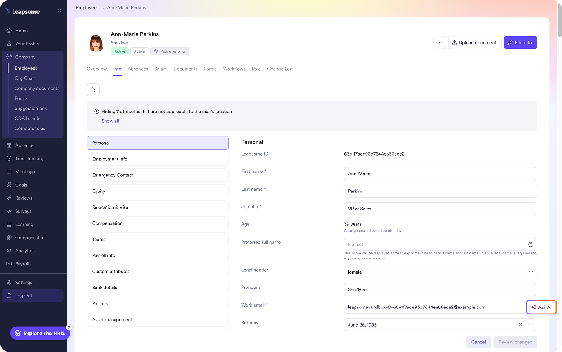Click Employees breadcrumb link
Image resolution: width=562 pixels, height=352 pixels.
[87, 7]
